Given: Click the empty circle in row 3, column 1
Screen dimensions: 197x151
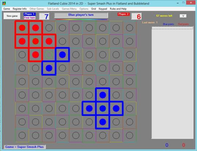Looking at the screenshot, I should [x=22, y=54].
